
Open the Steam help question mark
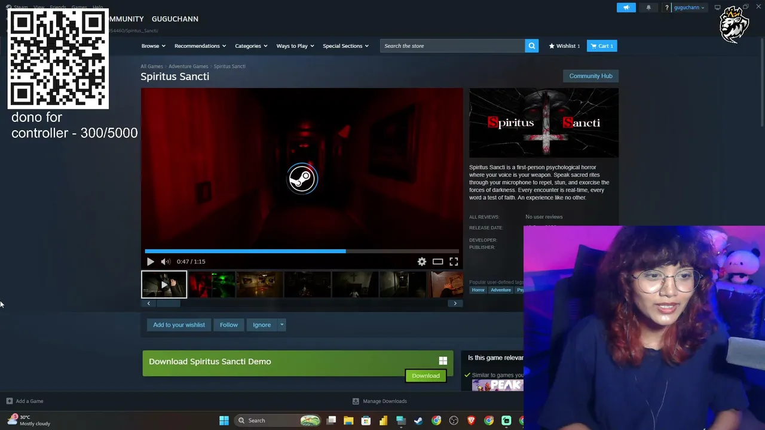[666, 8]
